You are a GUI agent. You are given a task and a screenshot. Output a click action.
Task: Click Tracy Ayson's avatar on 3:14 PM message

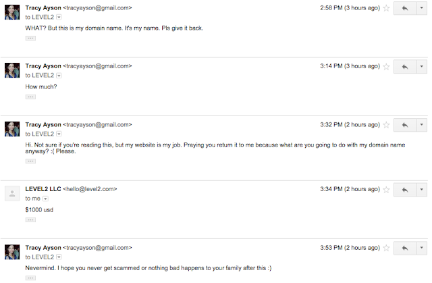click(x=11, y=70)
